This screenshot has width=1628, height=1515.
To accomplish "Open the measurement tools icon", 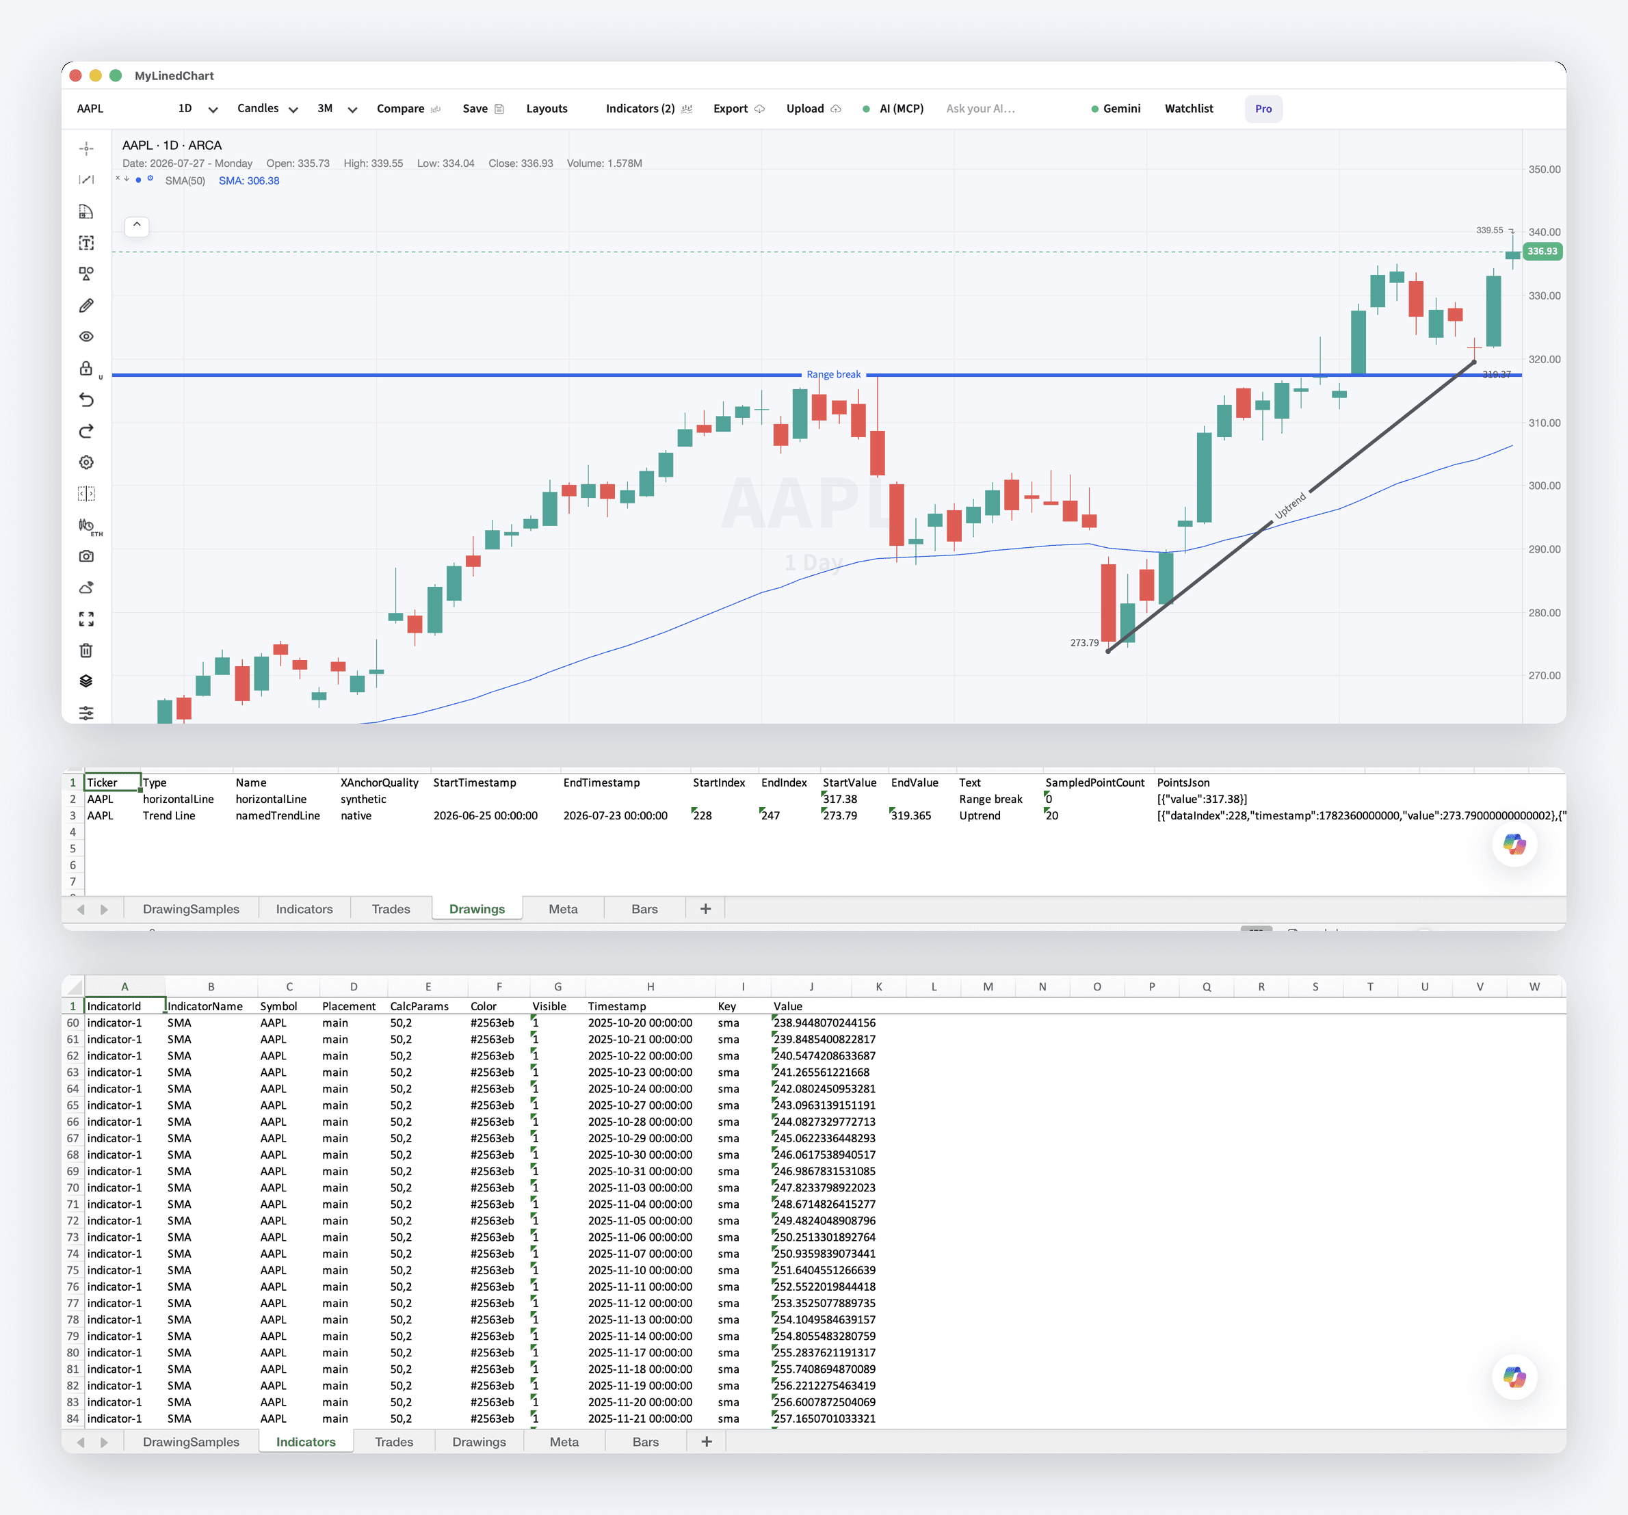I will pyautogui.click(x=86, y=211).
